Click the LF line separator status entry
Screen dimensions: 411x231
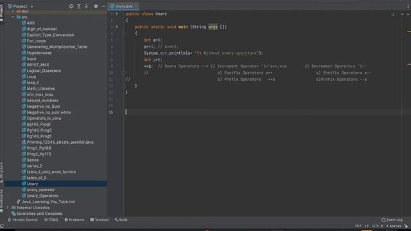pos(367,226)
